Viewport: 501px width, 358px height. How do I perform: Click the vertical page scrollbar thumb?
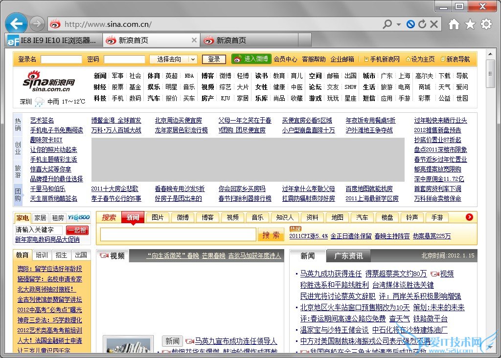(491, 73)
